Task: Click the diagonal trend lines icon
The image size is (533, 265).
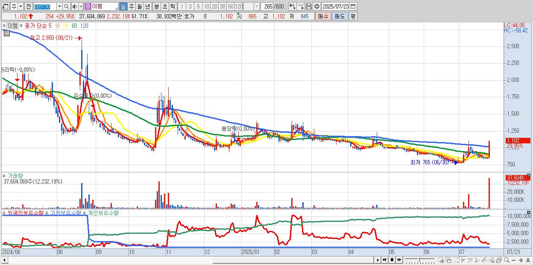Action: [485, 260]
